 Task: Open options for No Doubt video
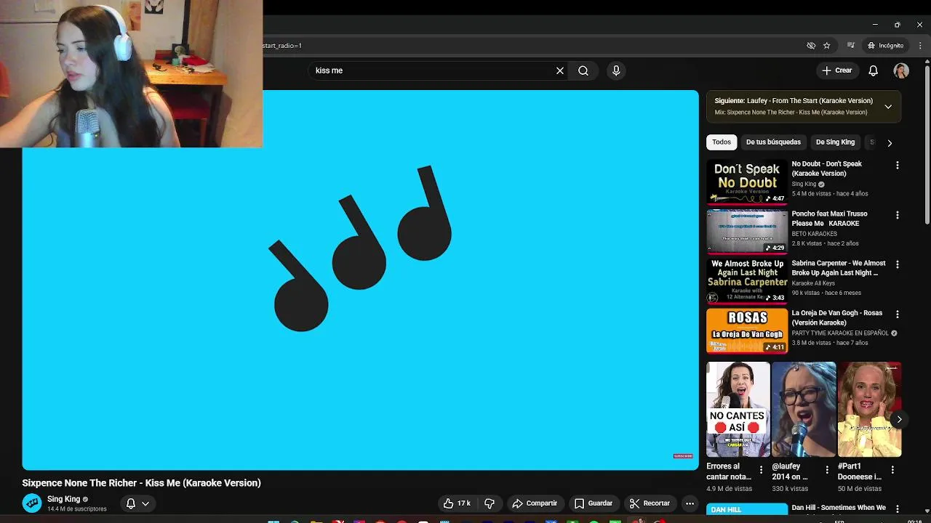coord(898,166)
